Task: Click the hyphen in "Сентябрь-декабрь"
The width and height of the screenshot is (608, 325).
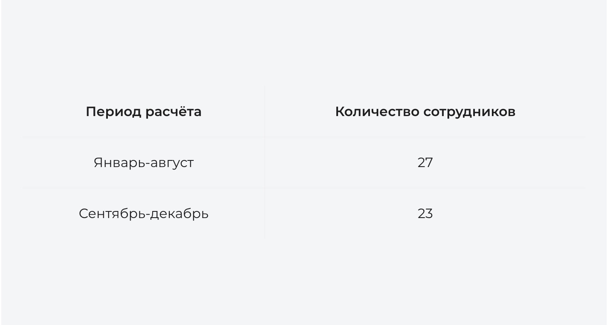Action: [148, 215]
